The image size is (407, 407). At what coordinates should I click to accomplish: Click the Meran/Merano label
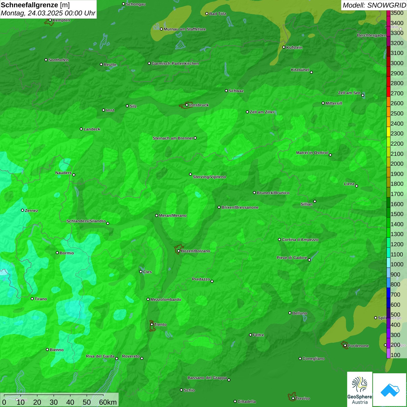(x=173, y=215)
